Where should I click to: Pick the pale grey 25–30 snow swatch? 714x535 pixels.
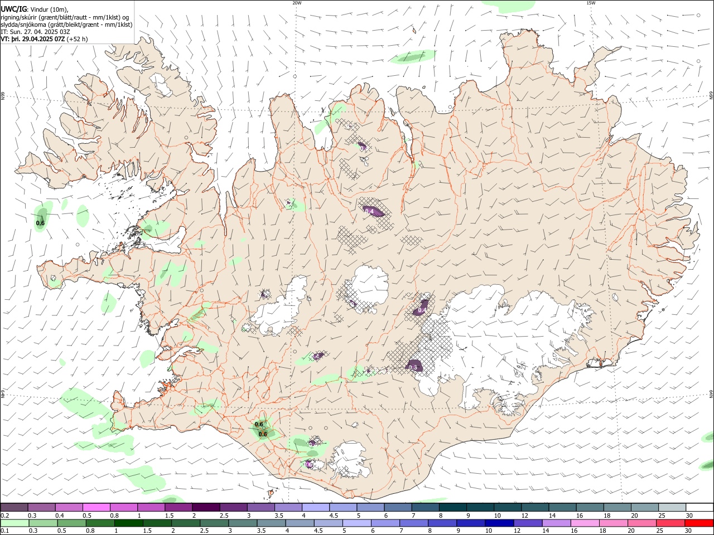click(x=671, y=508)
